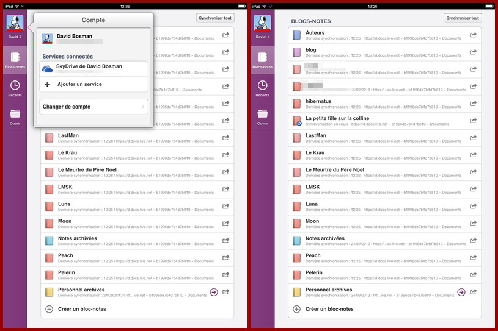Open Ouvrir tab in left screen sidebar
The image size is (498, 331).
15,117
